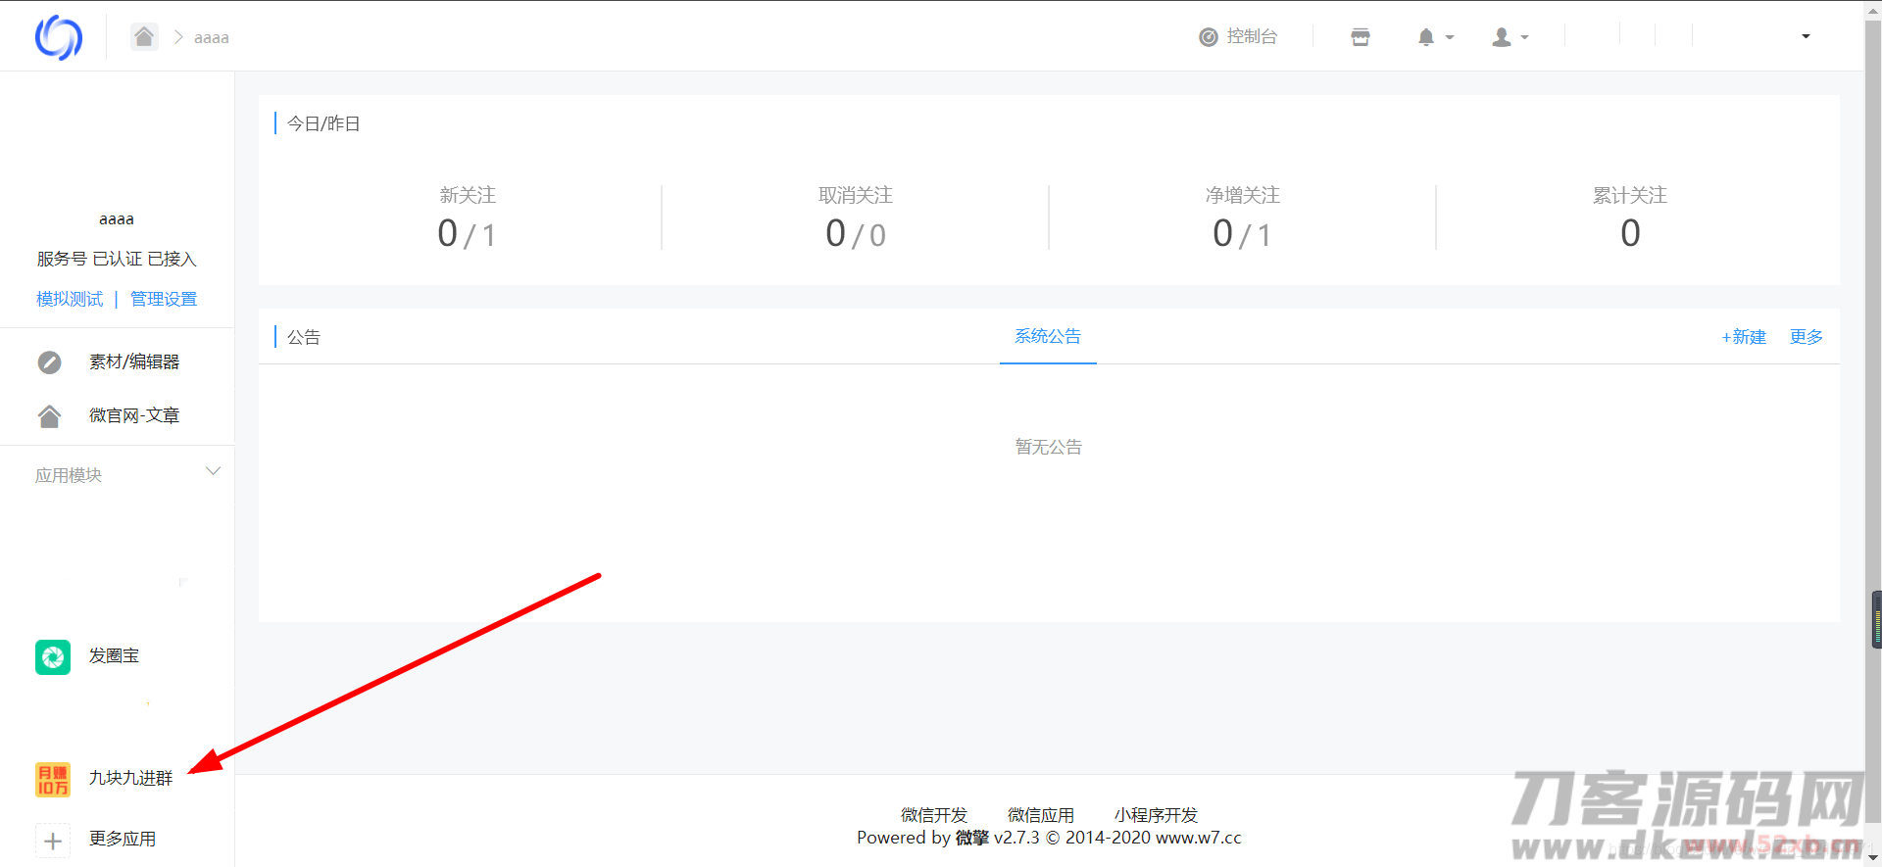1882x867 pixels.
Task: Open the user profile icon menu
Action: pos(1502,37)
